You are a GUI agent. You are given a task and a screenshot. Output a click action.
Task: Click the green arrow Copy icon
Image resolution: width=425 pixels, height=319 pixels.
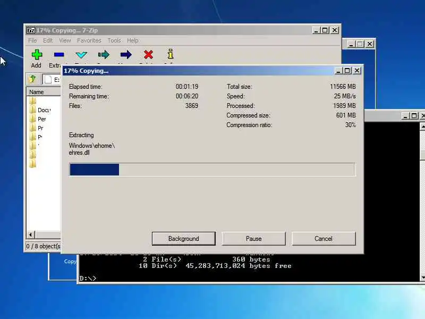104,55
